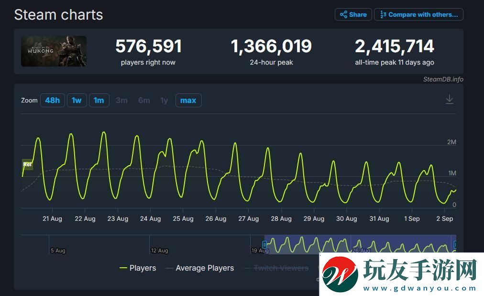This screenshot has height=296, width=484.
Task: Click the 1M y-axis label
Action: [452, 173]
